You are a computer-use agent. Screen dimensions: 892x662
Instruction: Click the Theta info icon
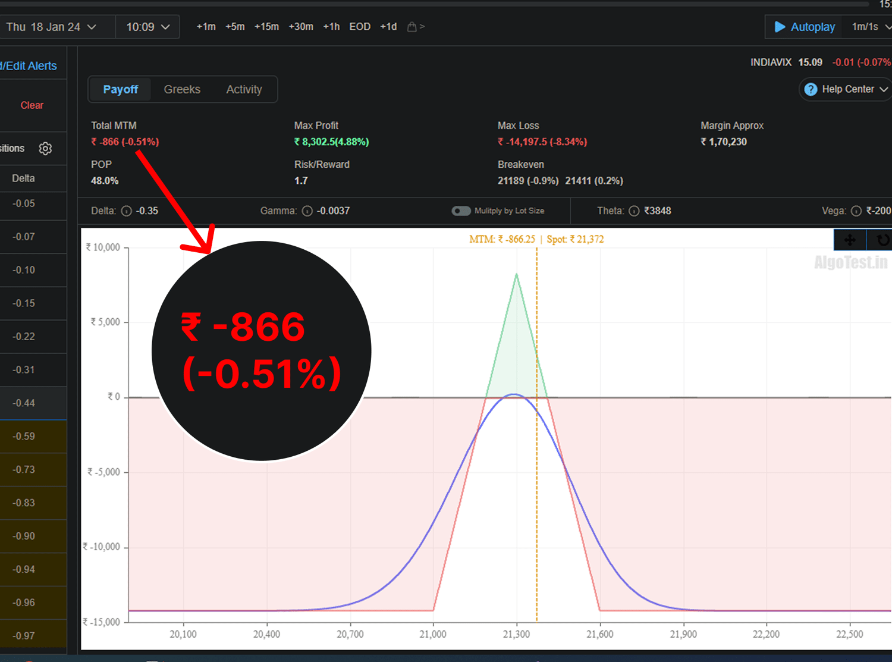tap(634, 211)
